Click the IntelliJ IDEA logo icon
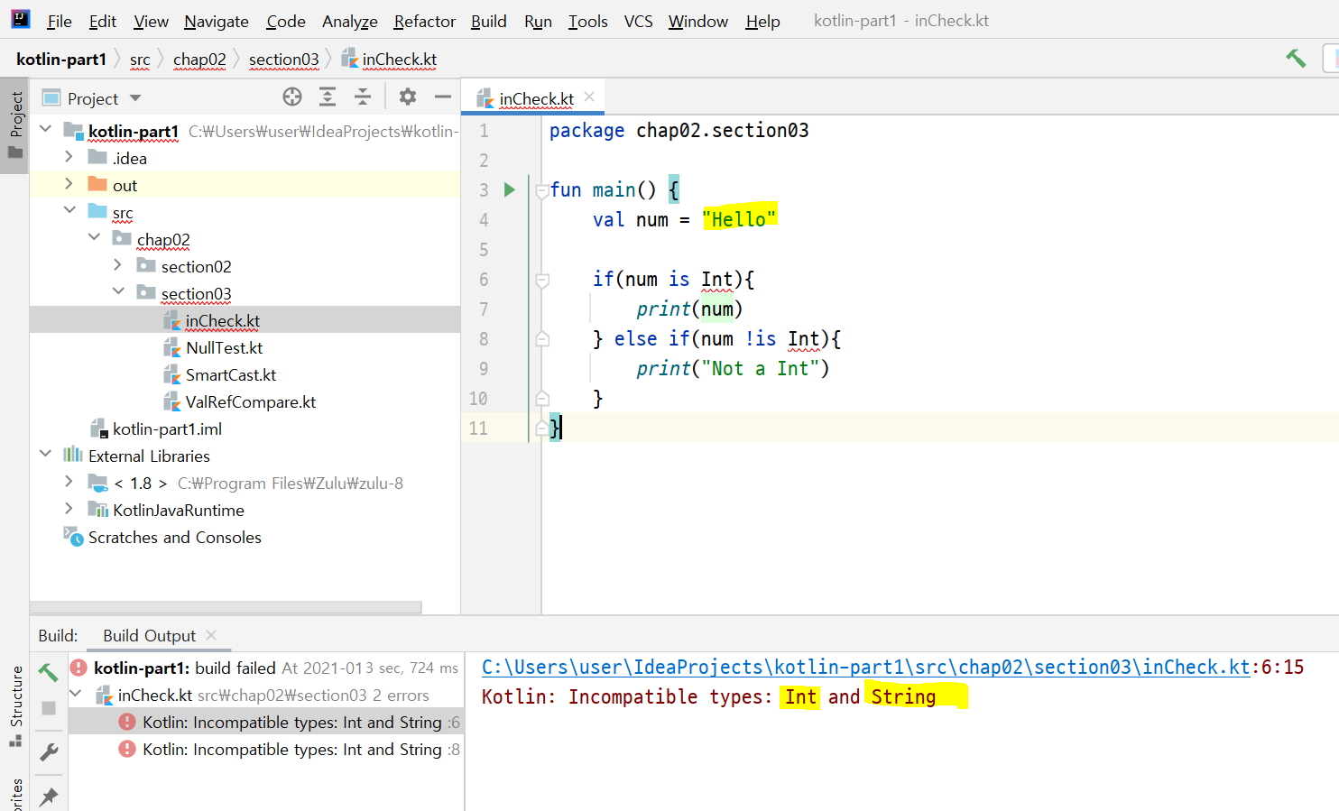Image resolution: width=1339 pixels, height=811 pixels. (x=20, y=19)
